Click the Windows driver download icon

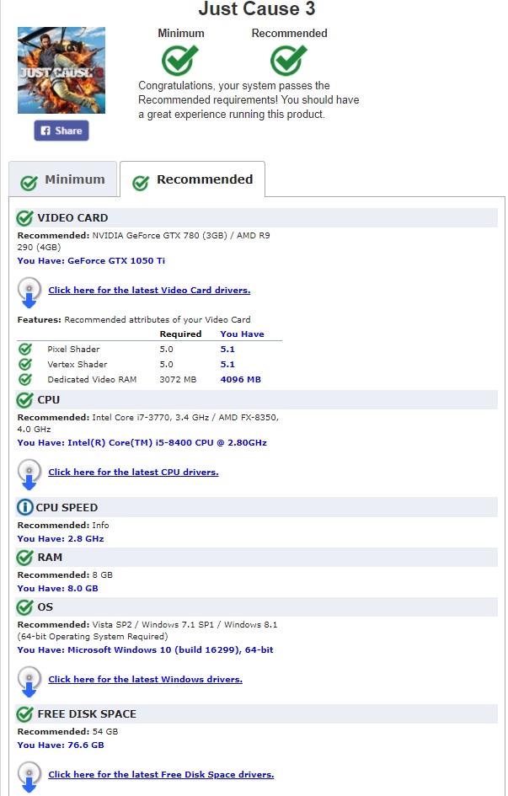29,681
